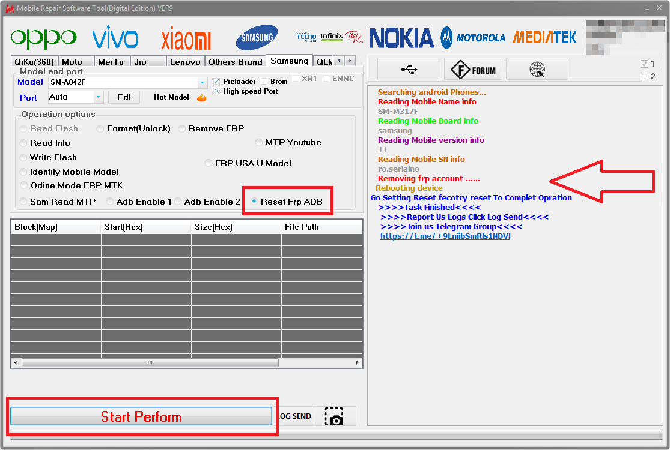
Task: Click the screenshot camera icon
Action: (334, 416)
